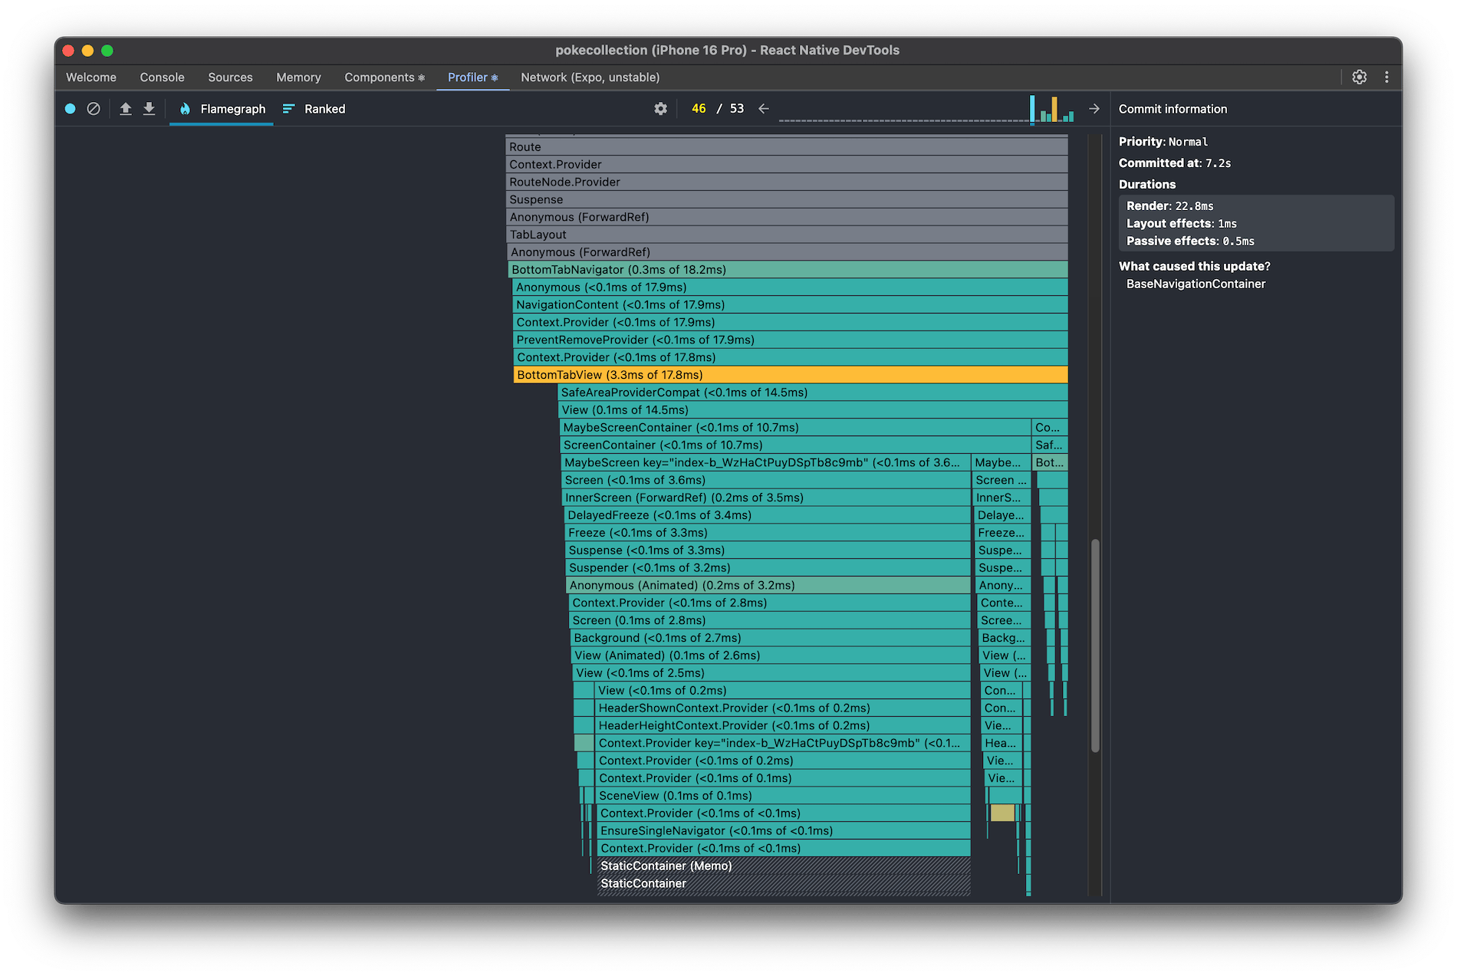Clear all profiling data

point(94,108)
